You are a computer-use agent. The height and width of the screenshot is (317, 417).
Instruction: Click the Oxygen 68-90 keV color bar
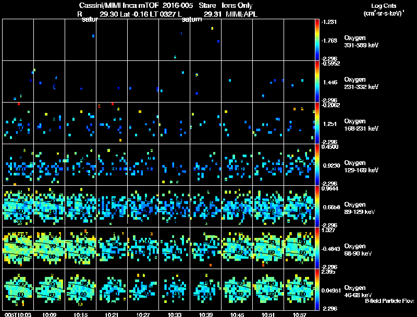click(x=317, y=248)
